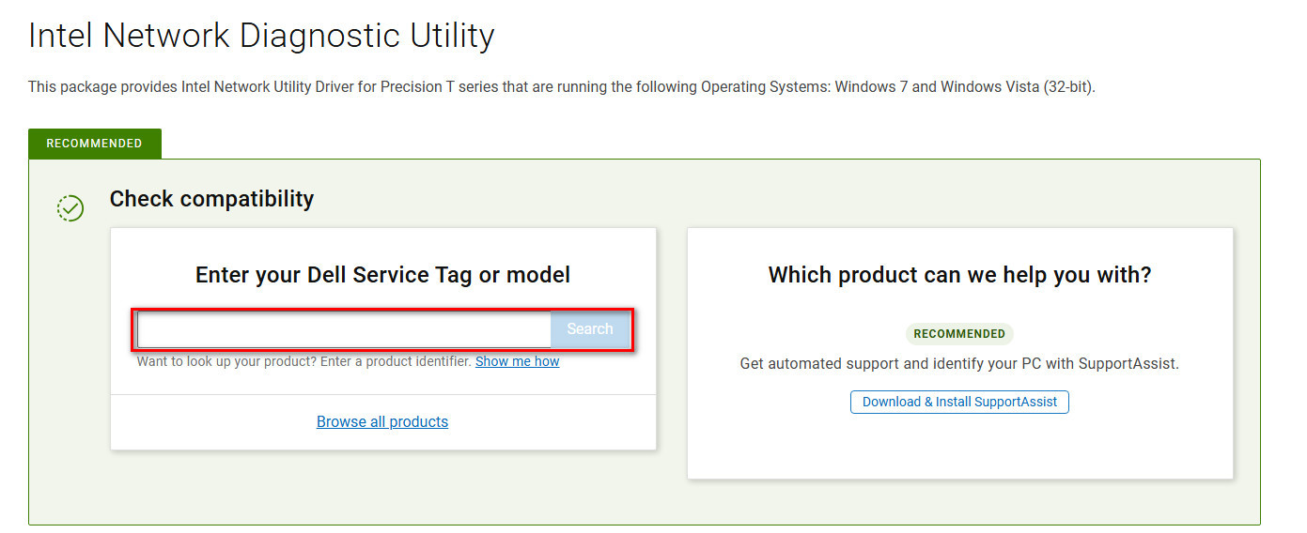
Task: Click Download & Install SupportAssist button
Action: 959,402
